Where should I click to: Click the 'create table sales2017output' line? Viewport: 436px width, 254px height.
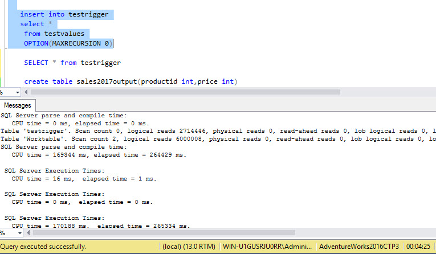(131, 81)
